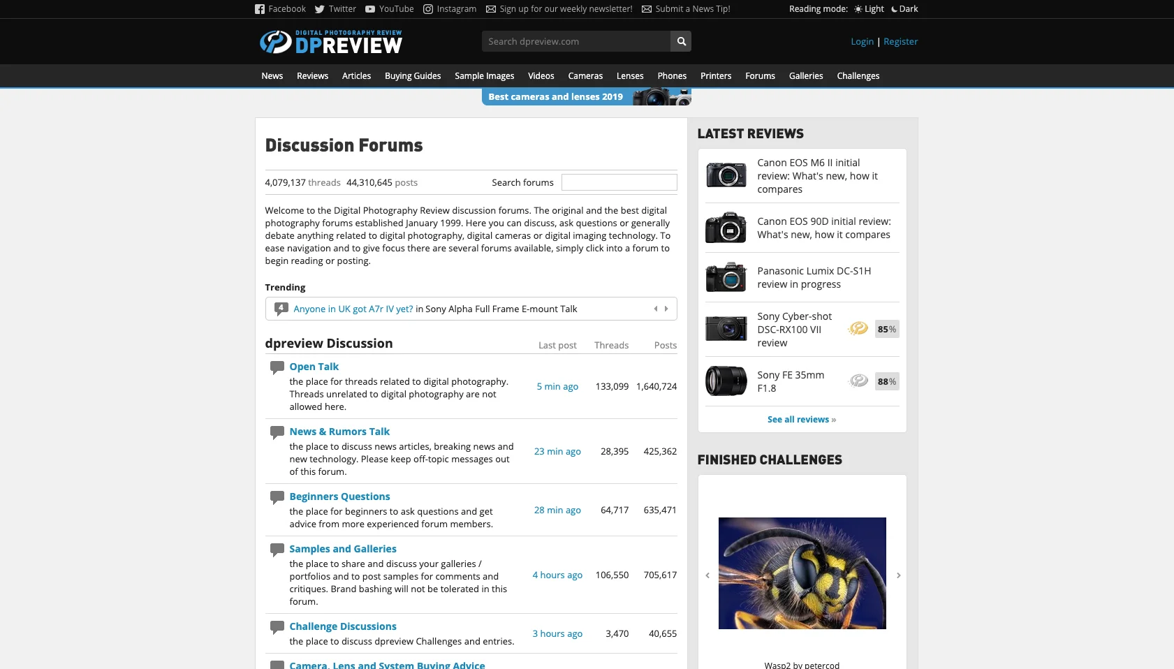
Task: Open the Wasp2 challenge photo thumbnail
Action: (802, 573)
